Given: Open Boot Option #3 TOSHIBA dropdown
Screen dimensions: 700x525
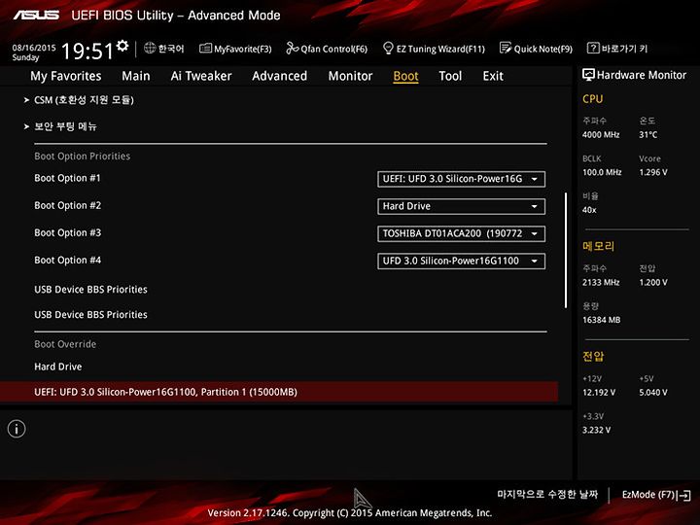Looking at the screenshot, I should (461, 233).
